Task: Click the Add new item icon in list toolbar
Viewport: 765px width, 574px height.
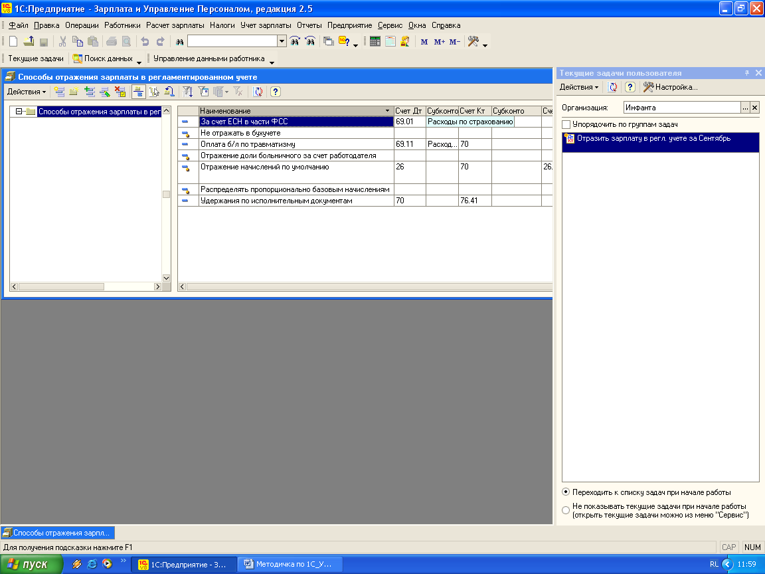Action: tap(59, 92)
